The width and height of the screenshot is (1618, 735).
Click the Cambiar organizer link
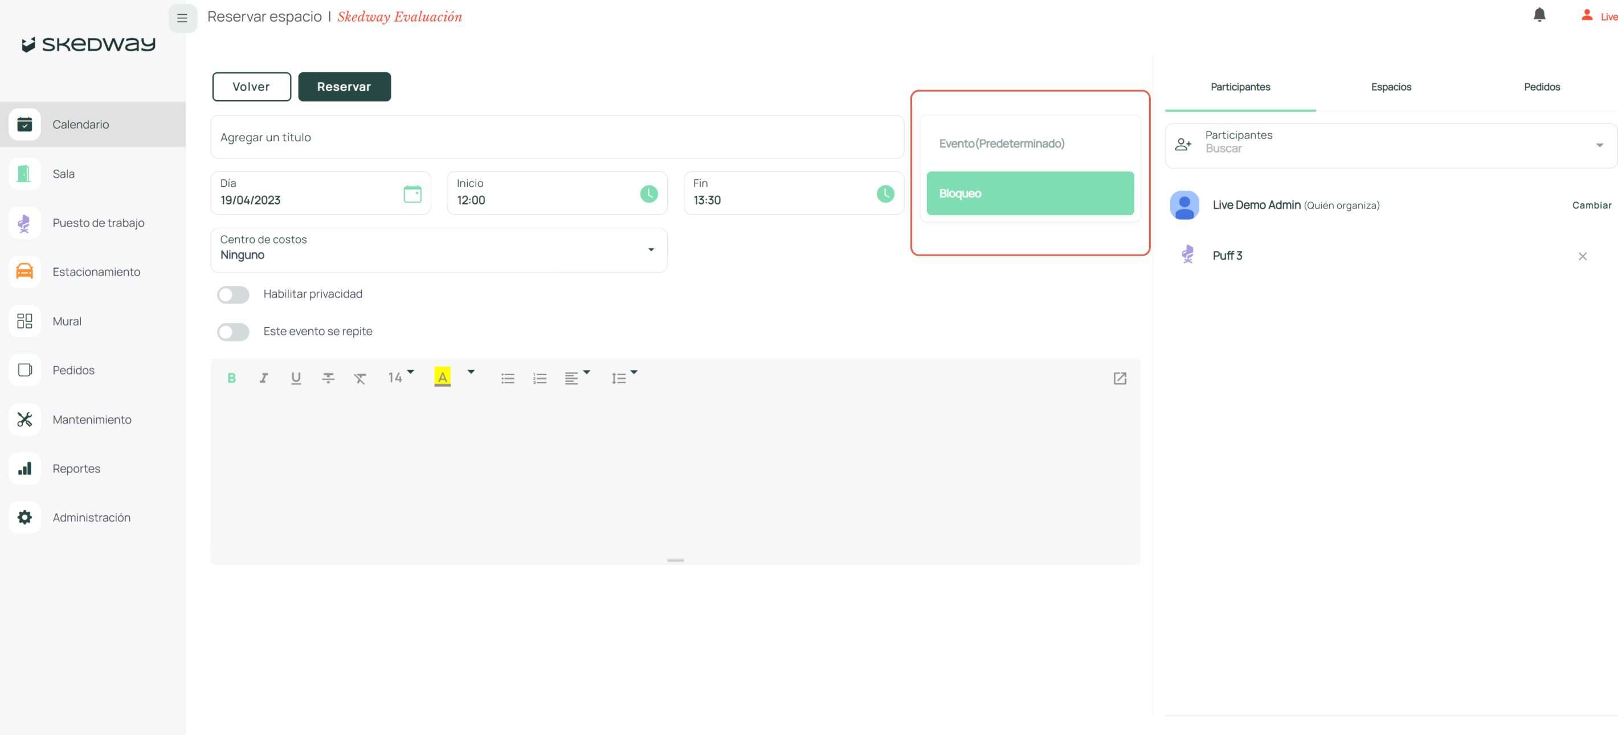1591,206
